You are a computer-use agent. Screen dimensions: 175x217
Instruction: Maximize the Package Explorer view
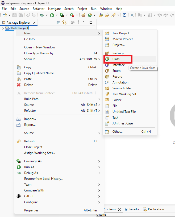click(91, 22)
